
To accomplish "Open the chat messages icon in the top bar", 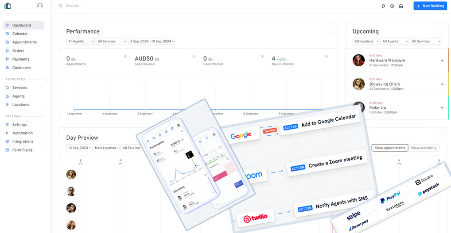I will coord(383,6).
